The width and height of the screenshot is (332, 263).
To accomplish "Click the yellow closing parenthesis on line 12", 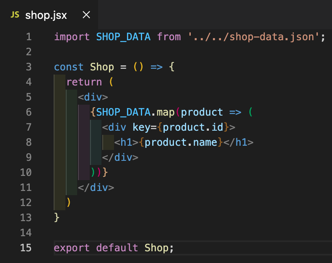I will coord(68,203).
